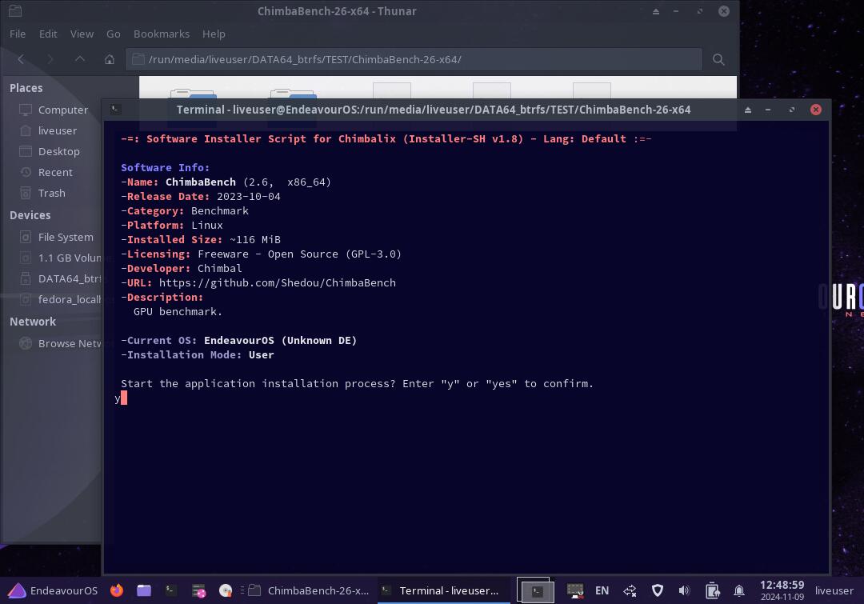Click the network connection tray icon
The image size is (864, 604).
[x=630, y=590]
